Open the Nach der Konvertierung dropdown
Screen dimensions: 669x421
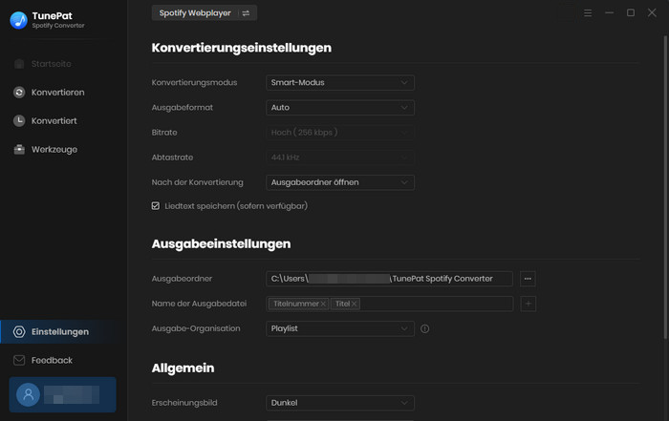[340, 182]
